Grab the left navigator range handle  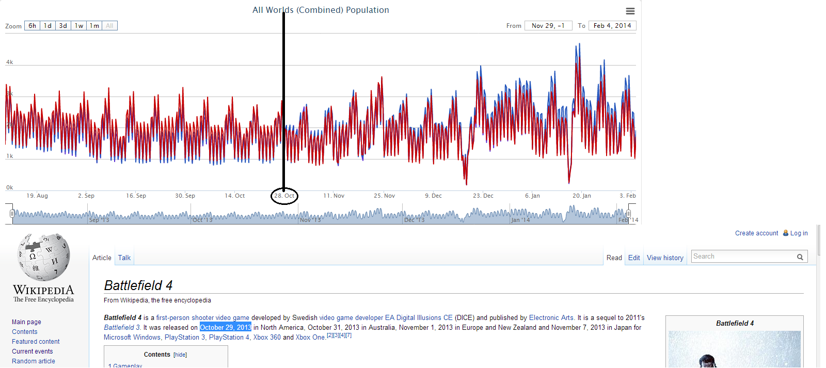(x=12, y=214)
